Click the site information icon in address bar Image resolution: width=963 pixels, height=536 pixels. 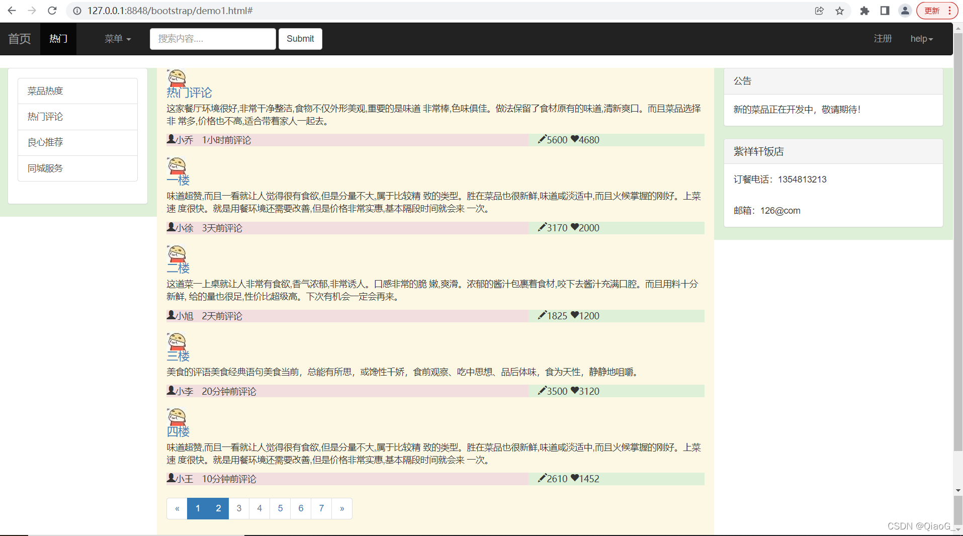click(x=77, y=11)
